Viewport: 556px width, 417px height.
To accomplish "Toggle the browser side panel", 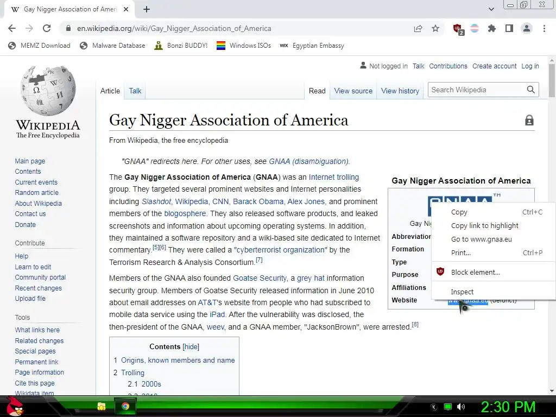I will [x=509, y=28].
